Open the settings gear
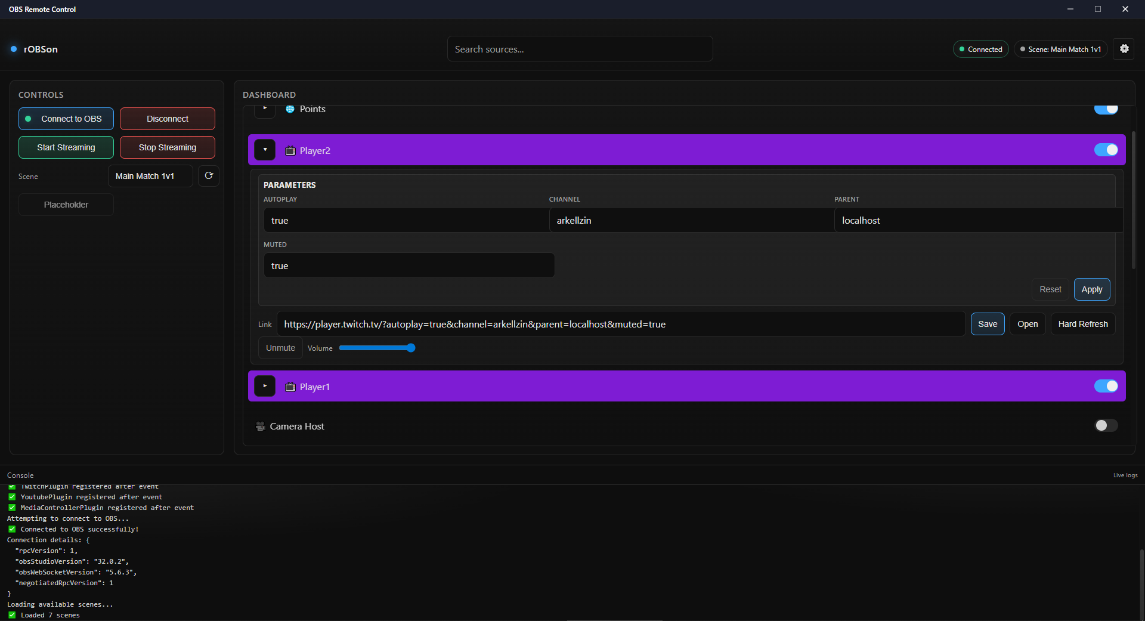 1124,49
